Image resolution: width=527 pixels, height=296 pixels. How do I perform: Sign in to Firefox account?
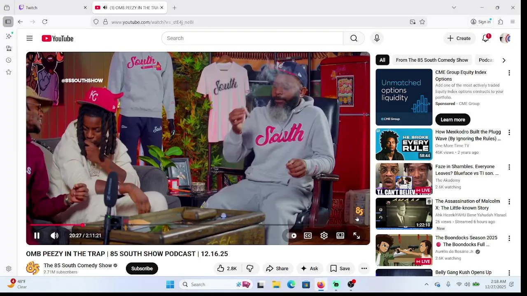tap(481, 22)
